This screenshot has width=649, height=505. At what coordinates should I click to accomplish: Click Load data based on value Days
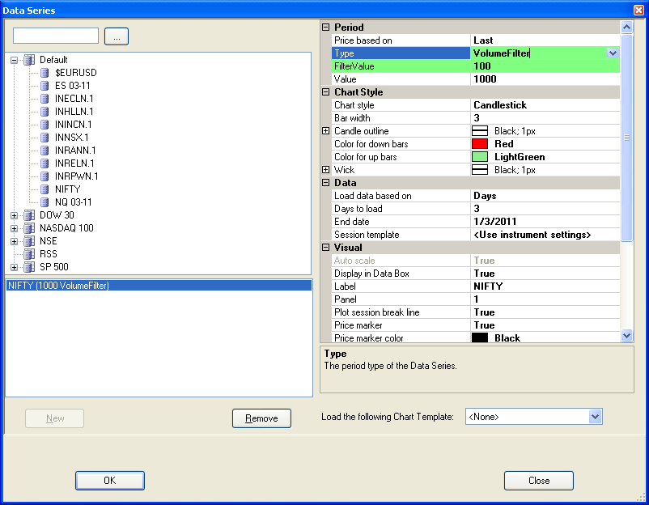pos(545,196)
